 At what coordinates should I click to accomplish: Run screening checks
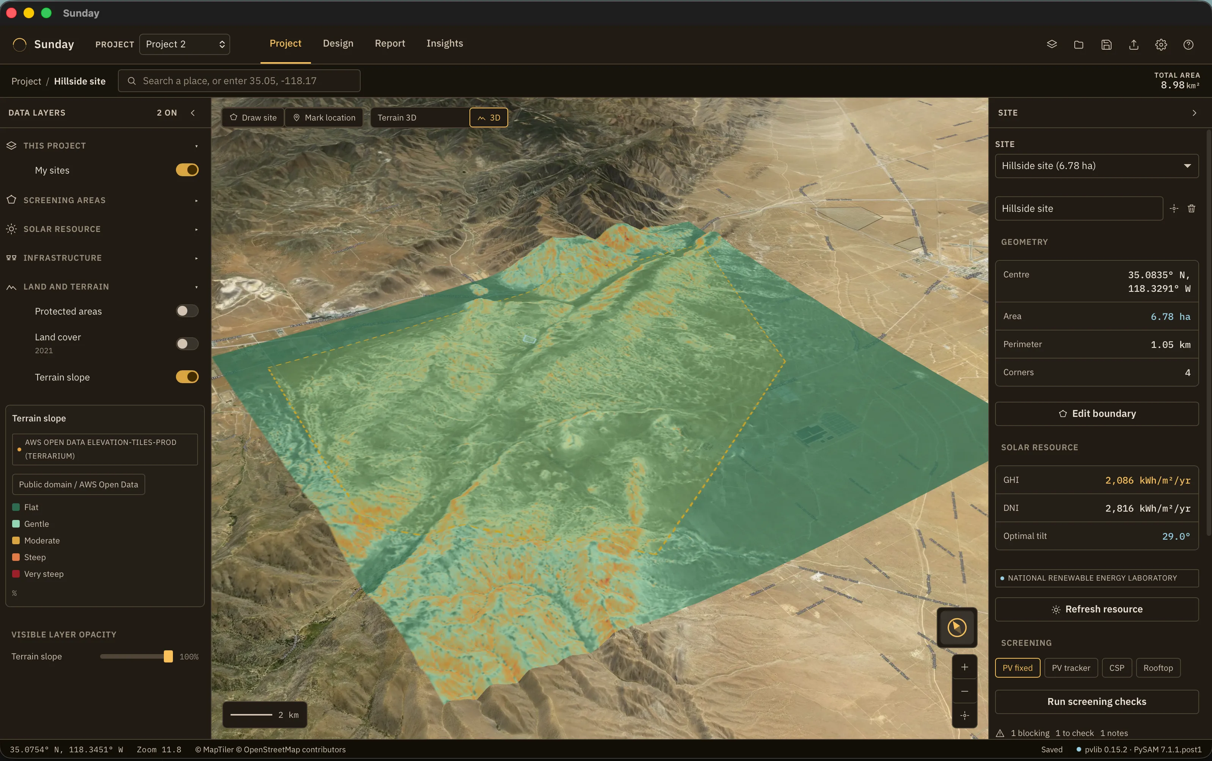click(1096, 701)
